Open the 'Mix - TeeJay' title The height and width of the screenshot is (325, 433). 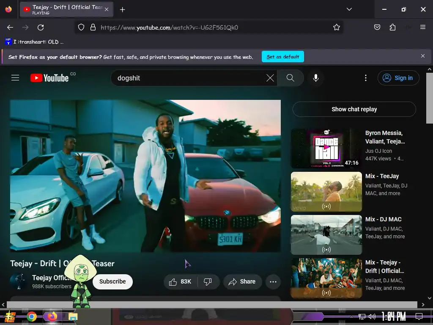[x=382, y=176]
